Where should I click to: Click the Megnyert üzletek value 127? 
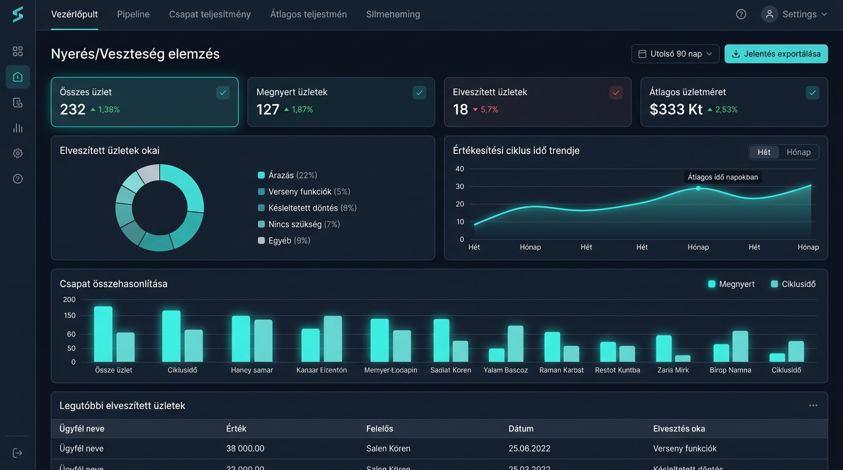coord(268,110)
